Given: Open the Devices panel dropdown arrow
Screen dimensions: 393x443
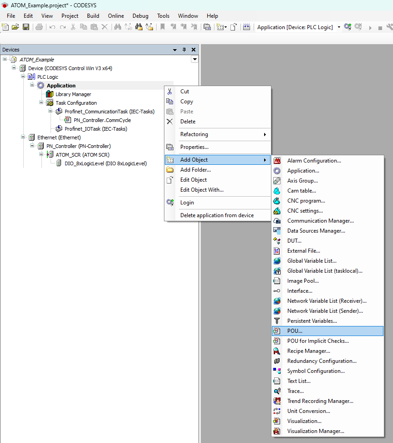Looking at the screenshot, I should pos(174,50).
